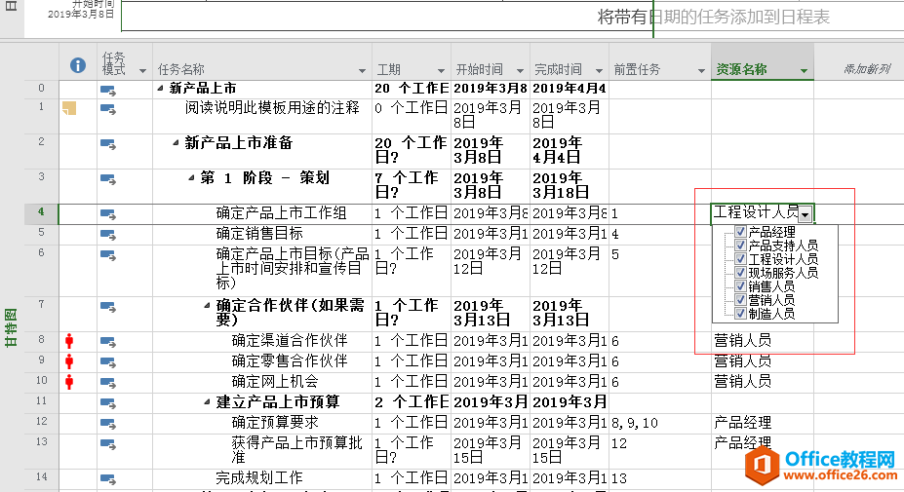Click overallocation red person icon on row 9

69,361
